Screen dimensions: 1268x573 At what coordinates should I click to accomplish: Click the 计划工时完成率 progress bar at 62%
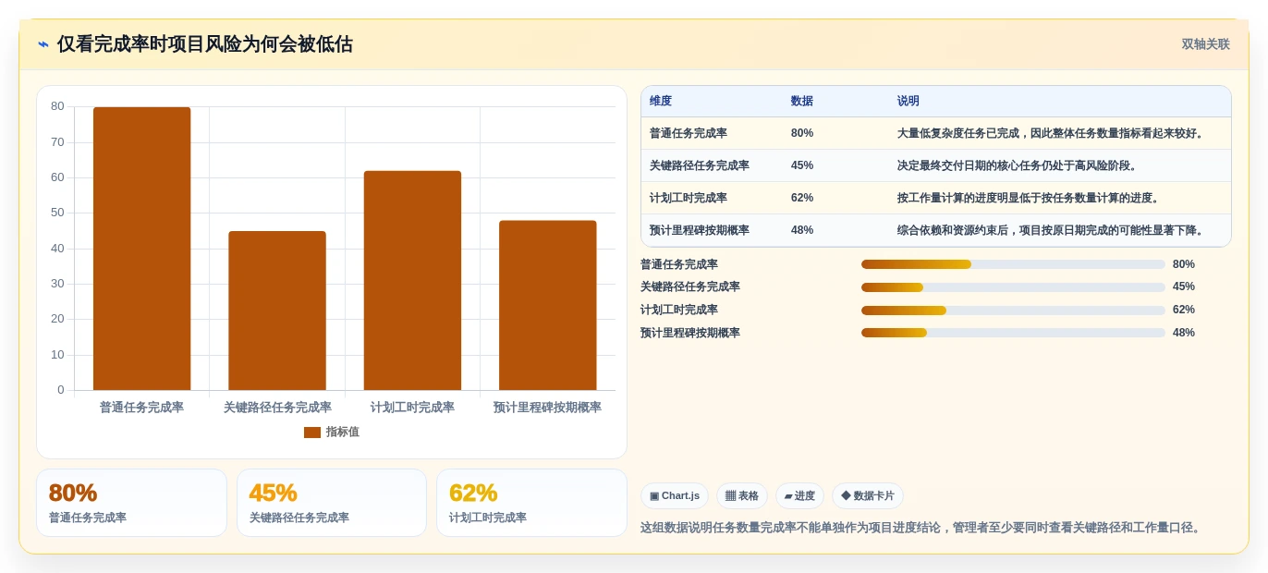click(x=1013, y=311)
